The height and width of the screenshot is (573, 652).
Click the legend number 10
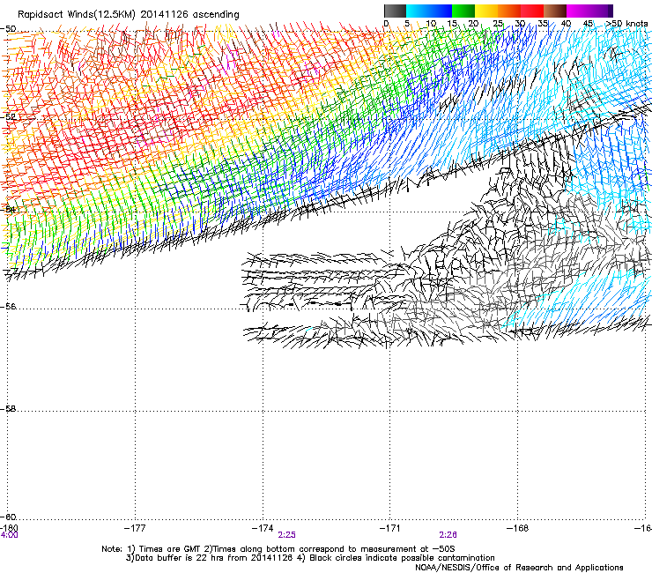(431, 23)
